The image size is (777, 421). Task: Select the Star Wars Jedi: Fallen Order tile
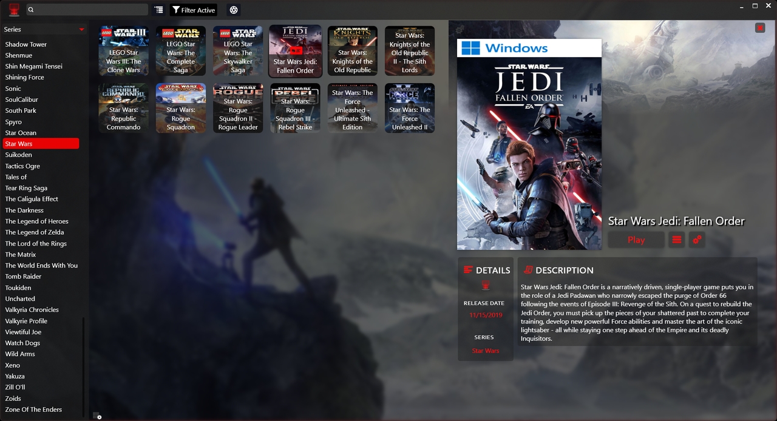coord(295,51)
